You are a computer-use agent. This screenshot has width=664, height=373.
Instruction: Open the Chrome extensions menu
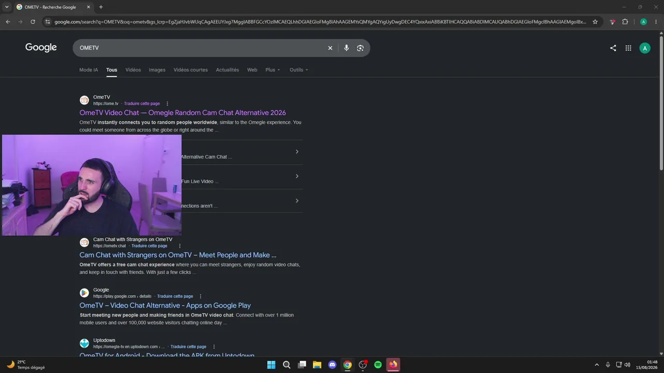625,22
